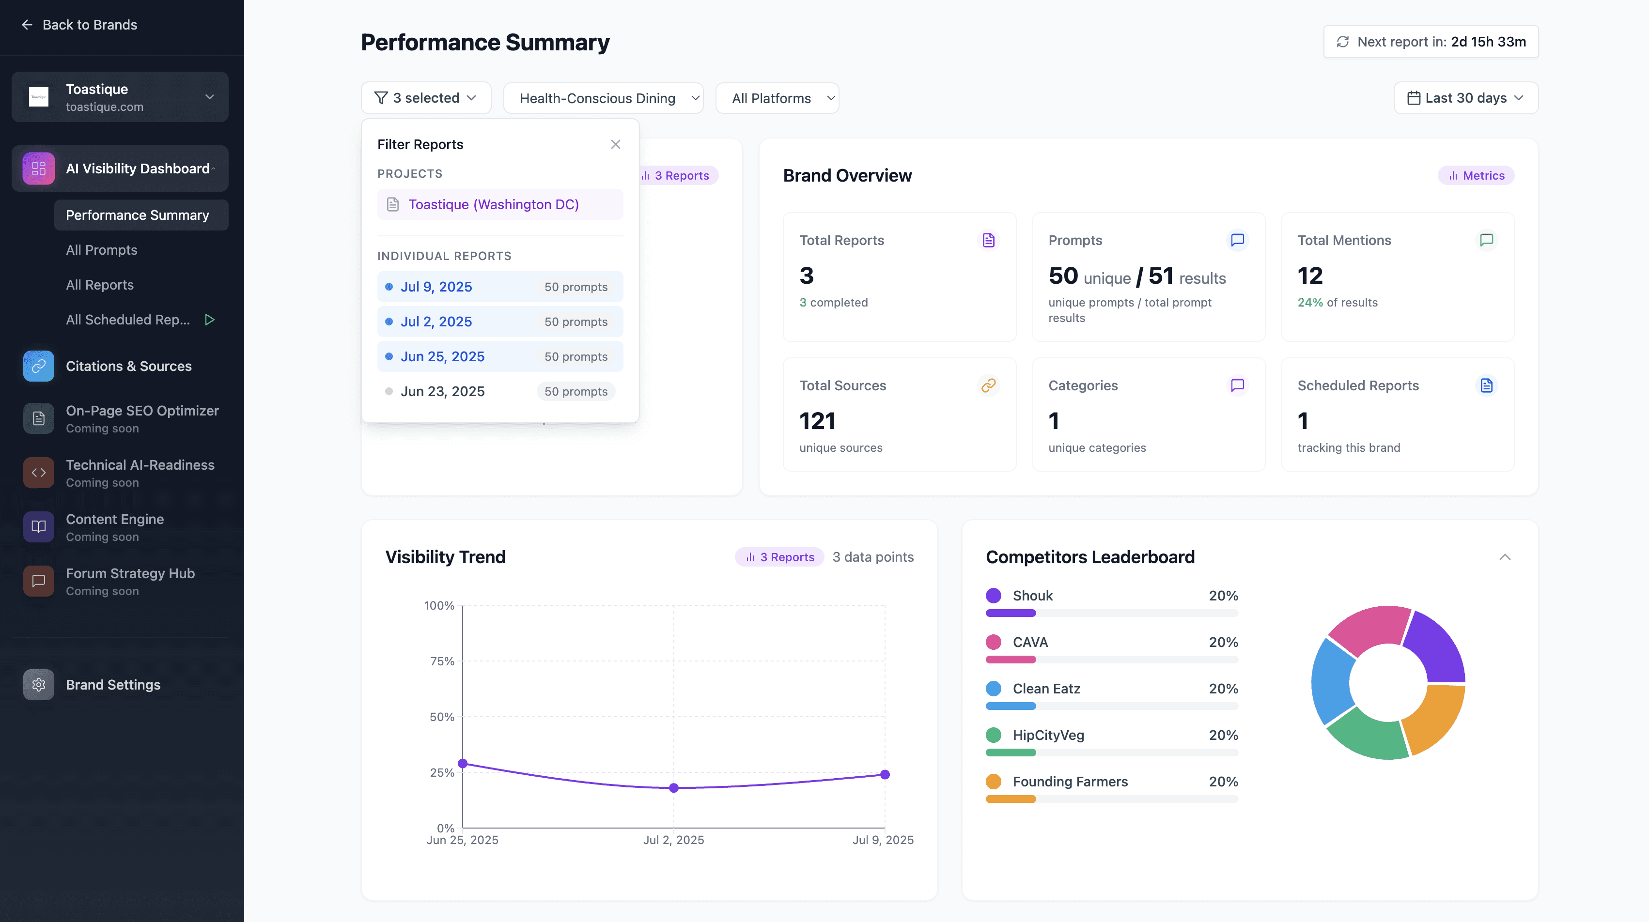Click the Citations & Sources link icon

tap(38, 366)
